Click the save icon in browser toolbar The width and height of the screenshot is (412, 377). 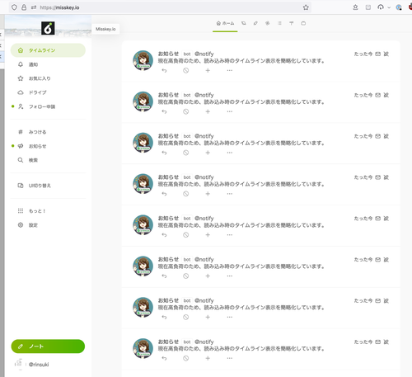click(x=368, y=7)
